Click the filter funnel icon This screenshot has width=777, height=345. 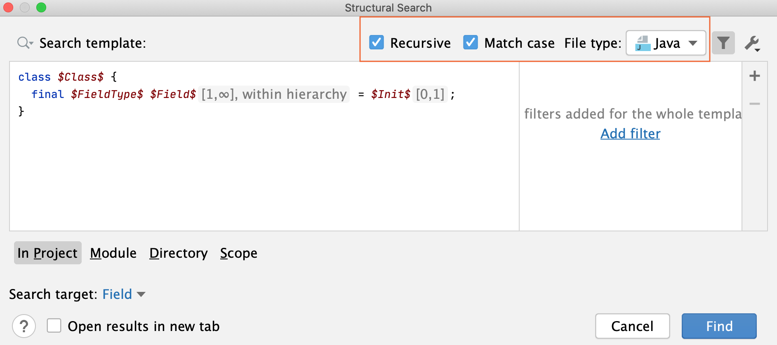pos(724,42)
